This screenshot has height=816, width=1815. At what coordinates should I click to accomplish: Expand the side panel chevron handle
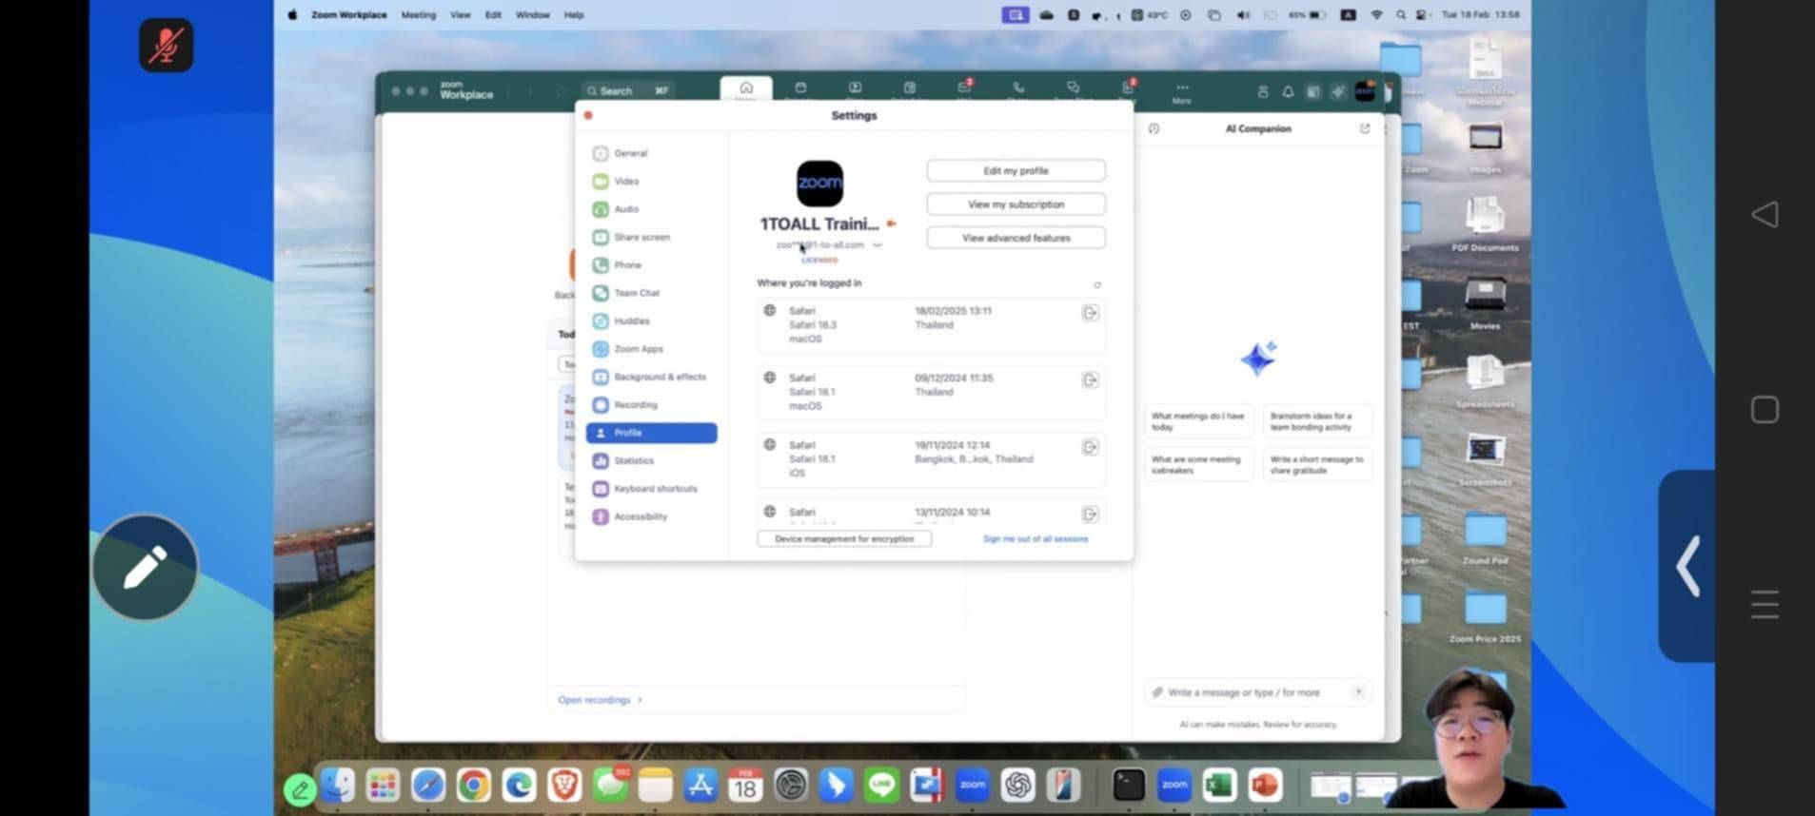[1687, 566]
